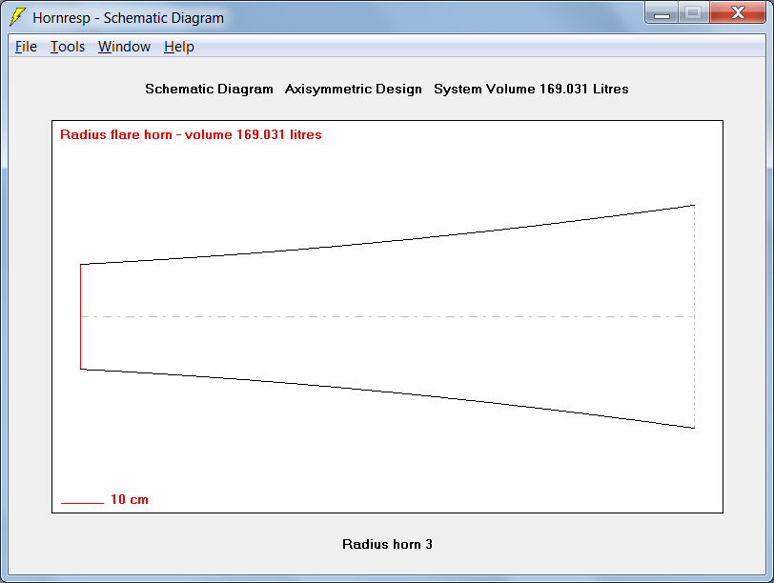
Task: Click the '10 cm' scale label
Action: (130, 499)
